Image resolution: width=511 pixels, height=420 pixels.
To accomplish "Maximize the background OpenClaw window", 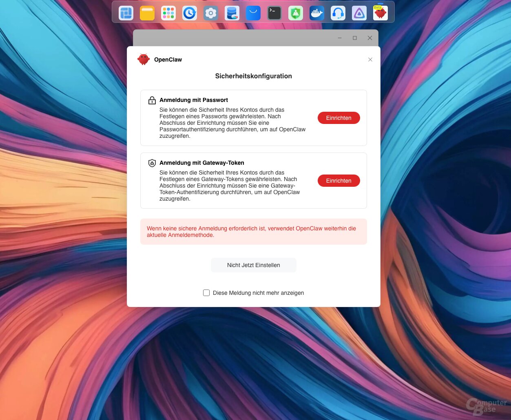I will [x=355, y=38].
